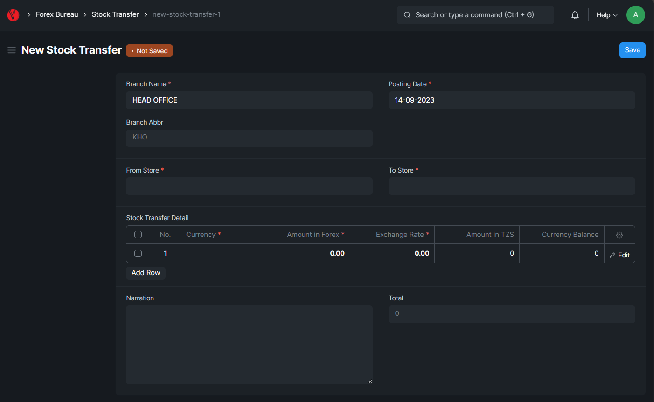Click the Total field
The image size is (654, 402).
(512, 314)
